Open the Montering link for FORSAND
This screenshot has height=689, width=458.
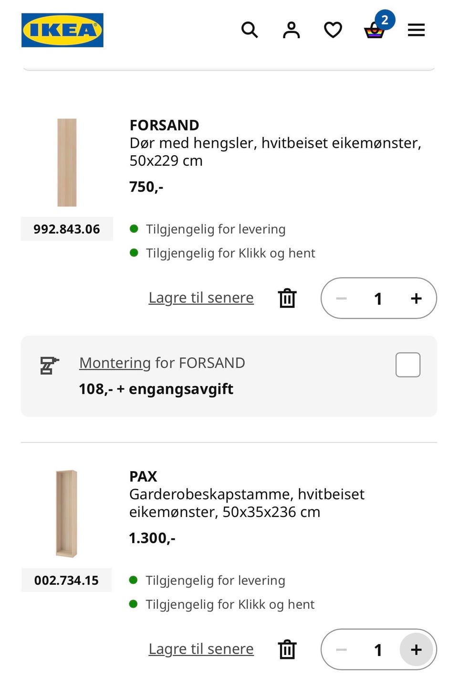(x=115, y=363)
